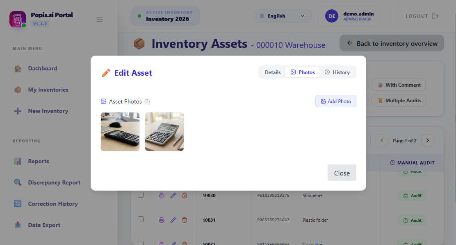Click the trash icon for asset 10031
The image size is (456, 245).
coord(185,220)
